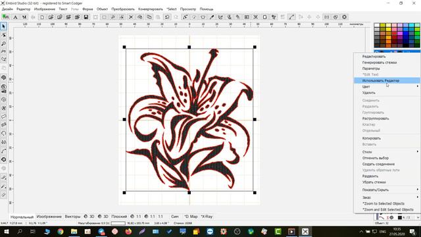Select the arrow selection tool in left toolbar

coord(3,26)
